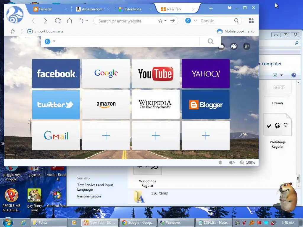Toggle mute with status bar speaker icon

(x=232, y=163)
